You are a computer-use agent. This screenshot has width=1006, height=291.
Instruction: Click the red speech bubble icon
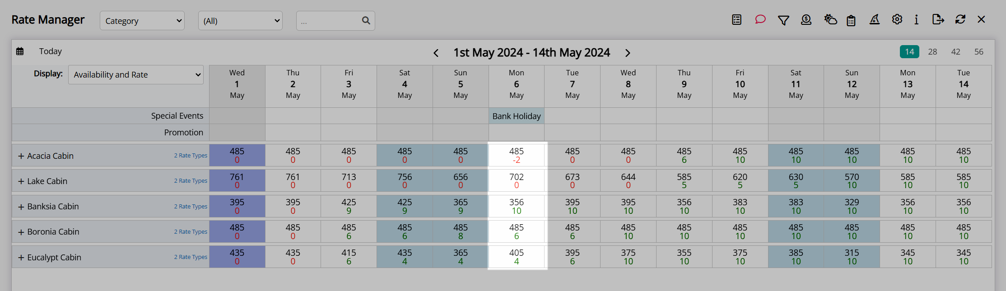pos(760,19)
